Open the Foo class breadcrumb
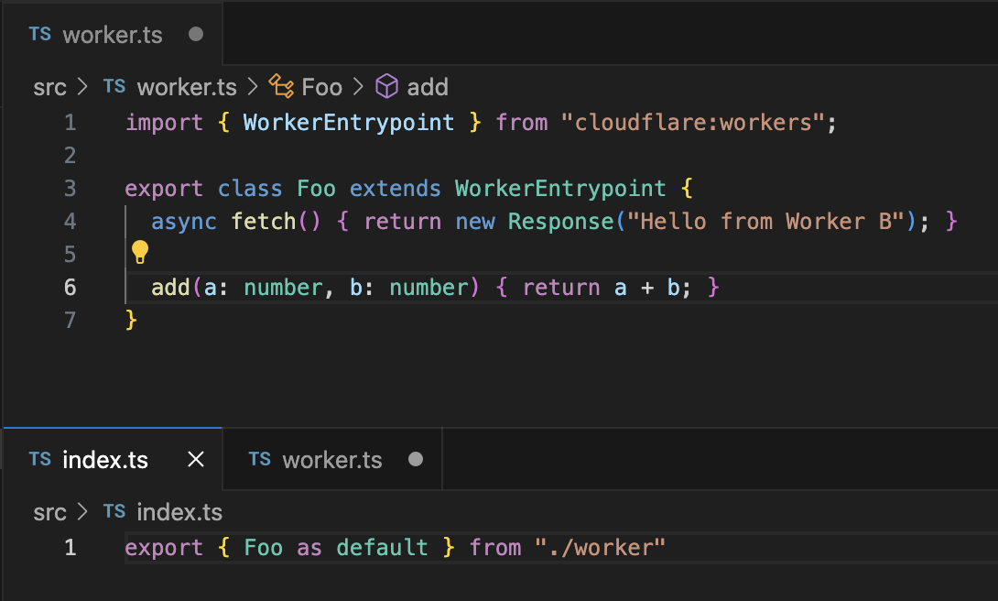The width and height of the screenshot is (998, 601). [x=322, y=87]
